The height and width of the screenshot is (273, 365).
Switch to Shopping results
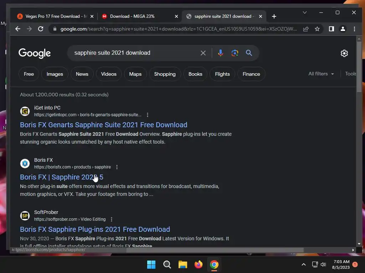(x=165, y=74)
